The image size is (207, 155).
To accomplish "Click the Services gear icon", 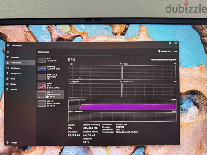I will tap(8, 89).
